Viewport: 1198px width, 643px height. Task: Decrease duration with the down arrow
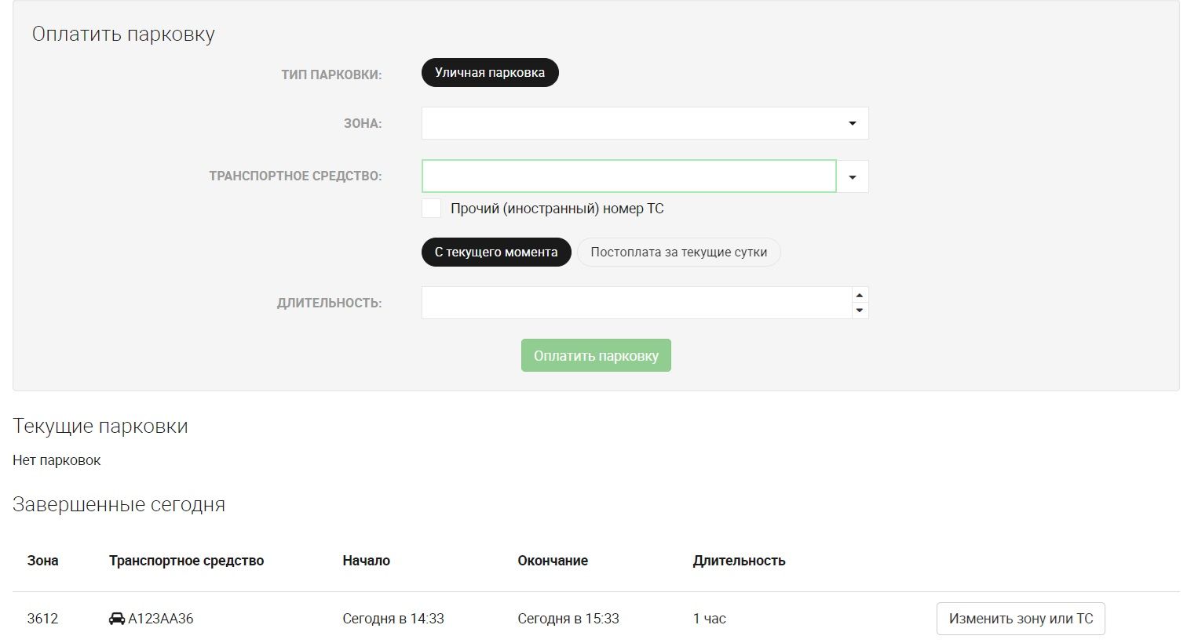(860, 311)
